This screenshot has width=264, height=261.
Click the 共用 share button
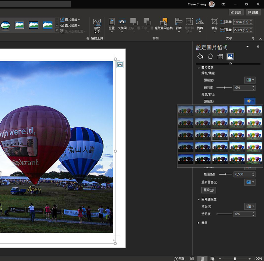point(236,12)
